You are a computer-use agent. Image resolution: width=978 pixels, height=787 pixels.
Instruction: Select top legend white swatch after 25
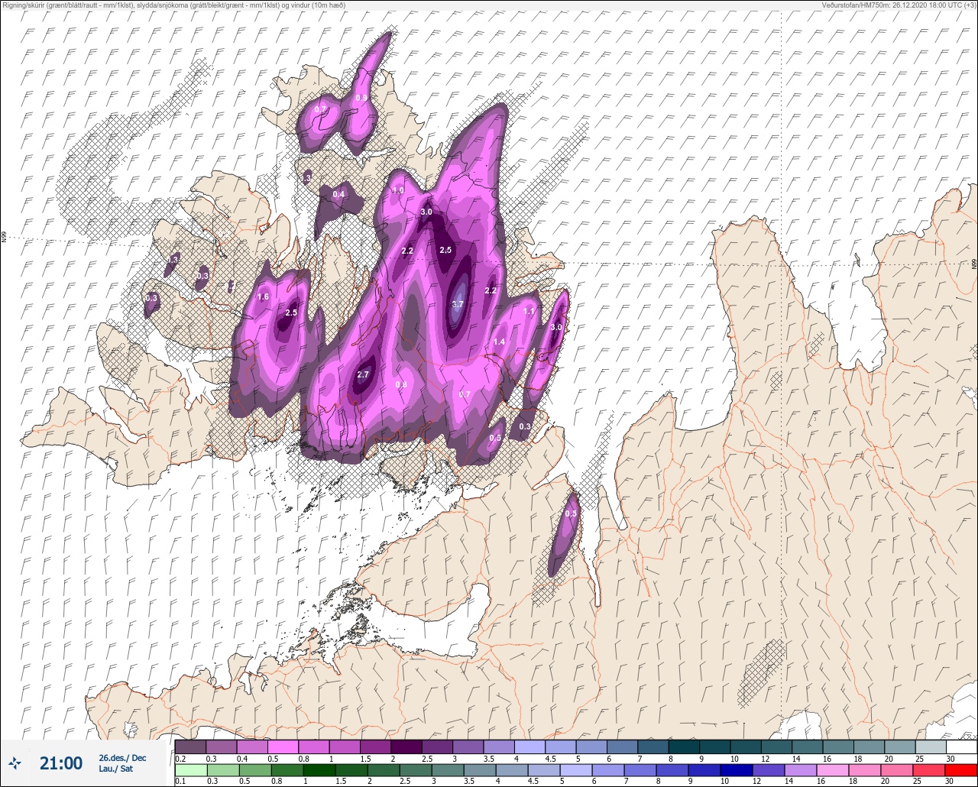[x=961, y=747]
